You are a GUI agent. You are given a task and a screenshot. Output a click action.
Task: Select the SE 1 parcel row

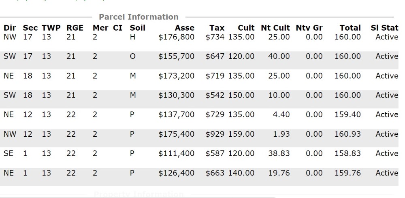[x=199, y=158]
